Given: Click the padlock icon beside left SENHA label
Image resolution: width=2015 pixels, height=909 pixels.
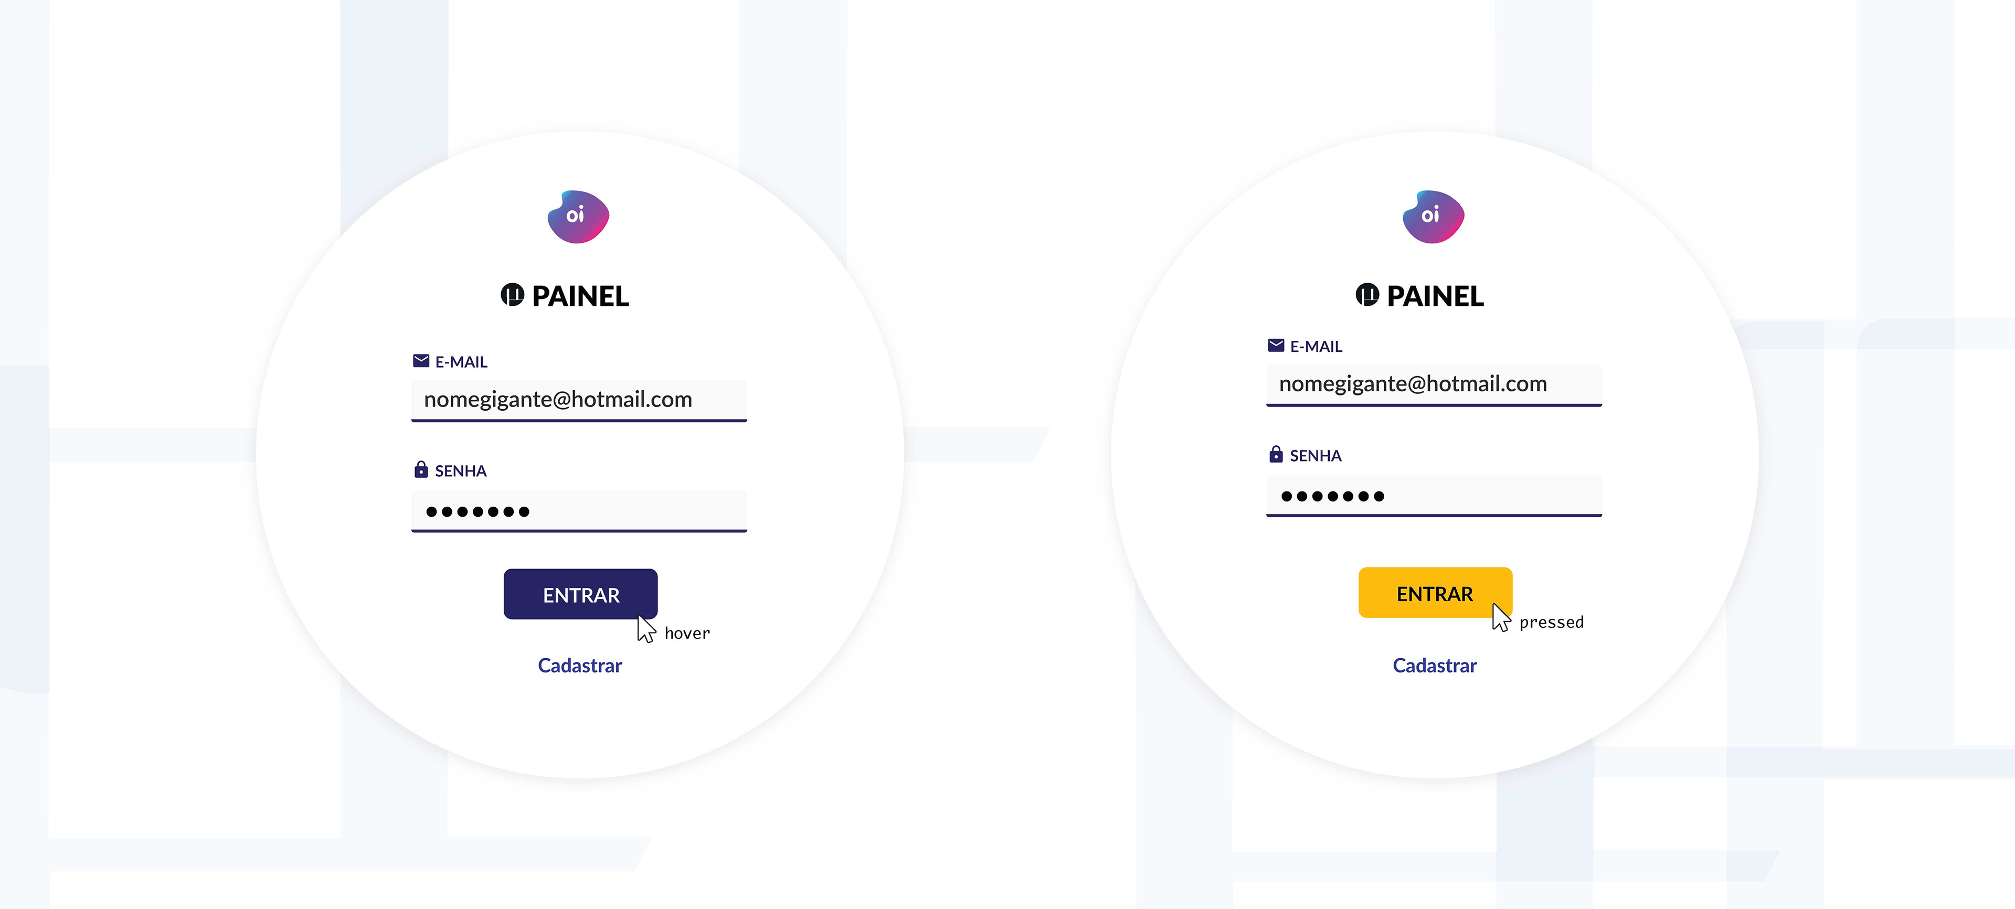Looking at the screenshot, I should pos(421,469).
